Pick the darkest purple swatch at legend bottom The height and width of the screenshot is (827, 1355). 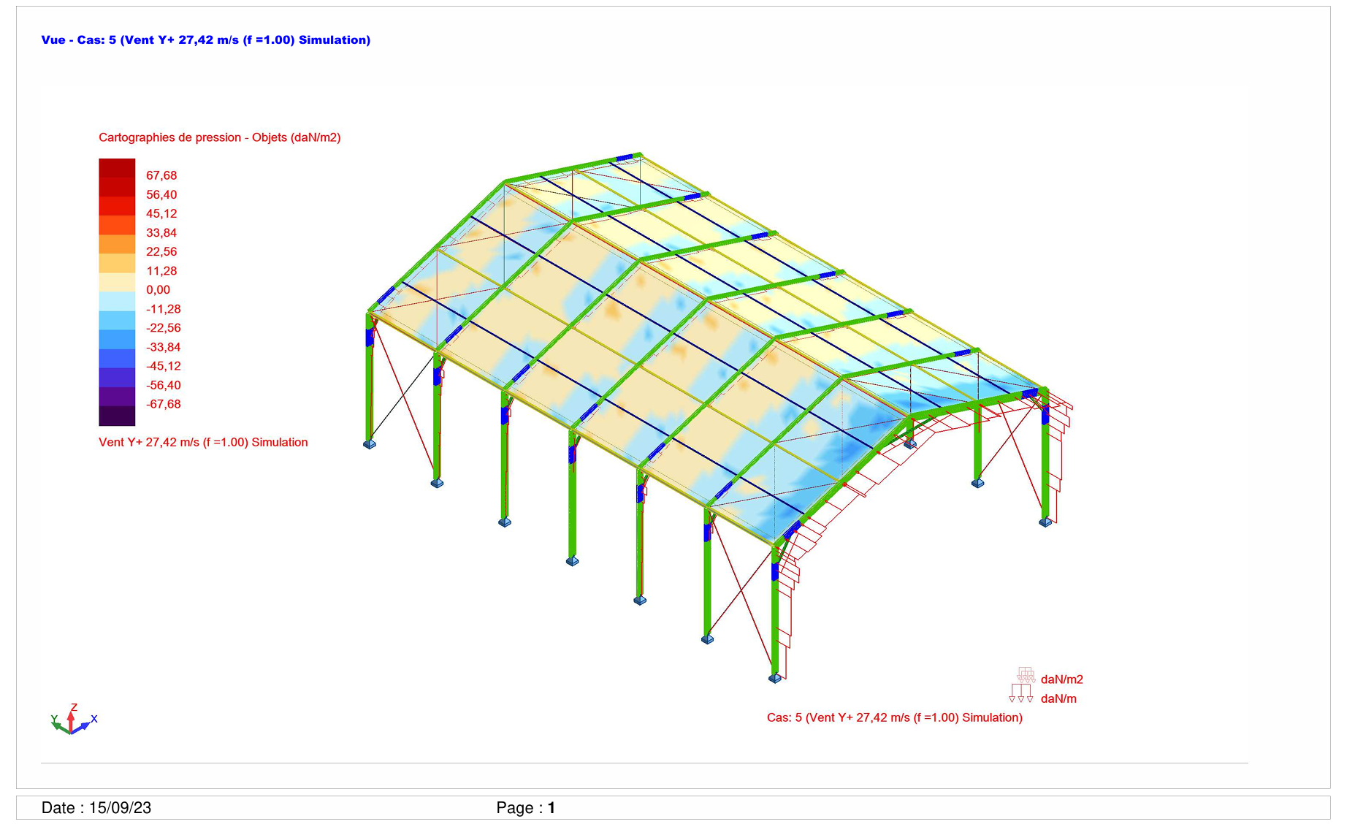click(117, 416)
